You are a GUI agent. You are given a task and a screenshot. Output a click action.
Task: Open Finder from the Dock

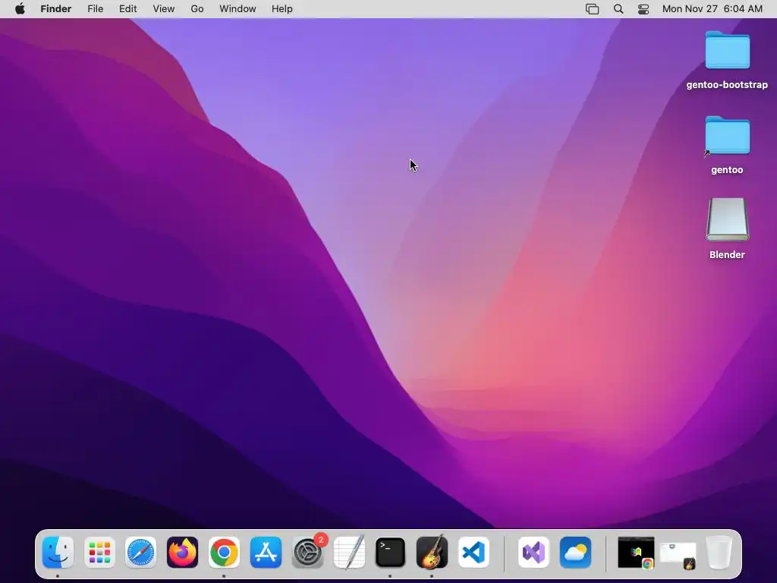[x=58, y=553]
